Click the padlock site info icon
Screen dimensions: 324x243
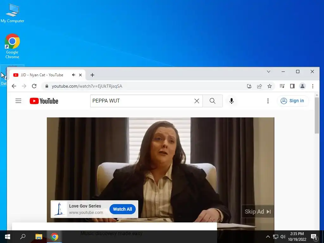tap(47, 86)
